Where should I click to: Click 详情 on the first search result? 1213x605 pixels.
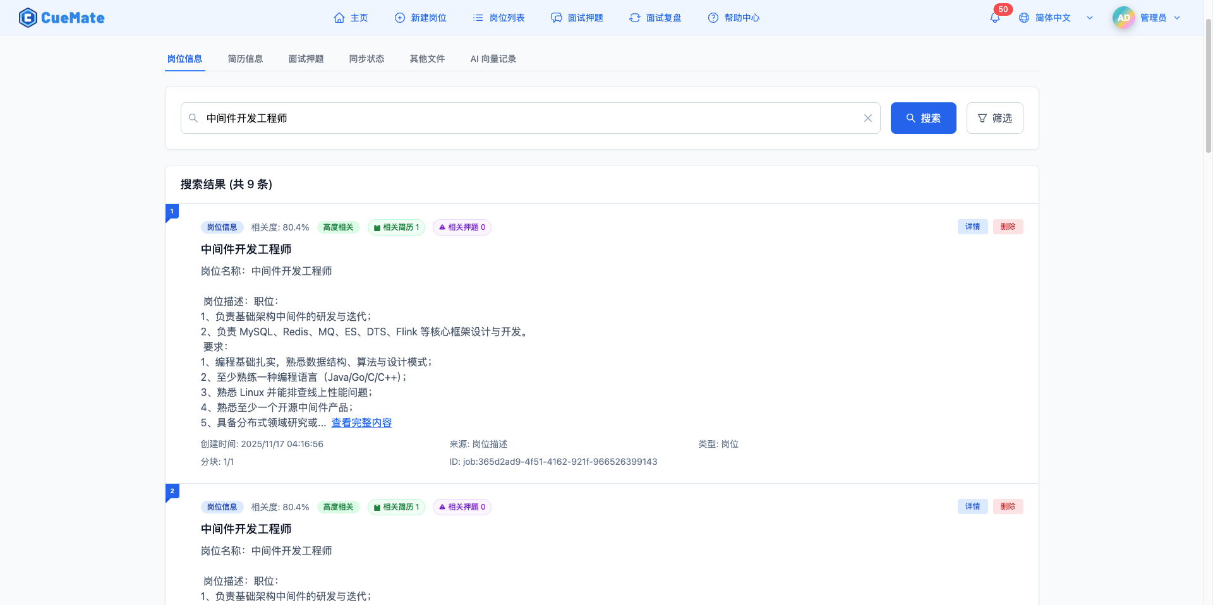coord(972,227)
